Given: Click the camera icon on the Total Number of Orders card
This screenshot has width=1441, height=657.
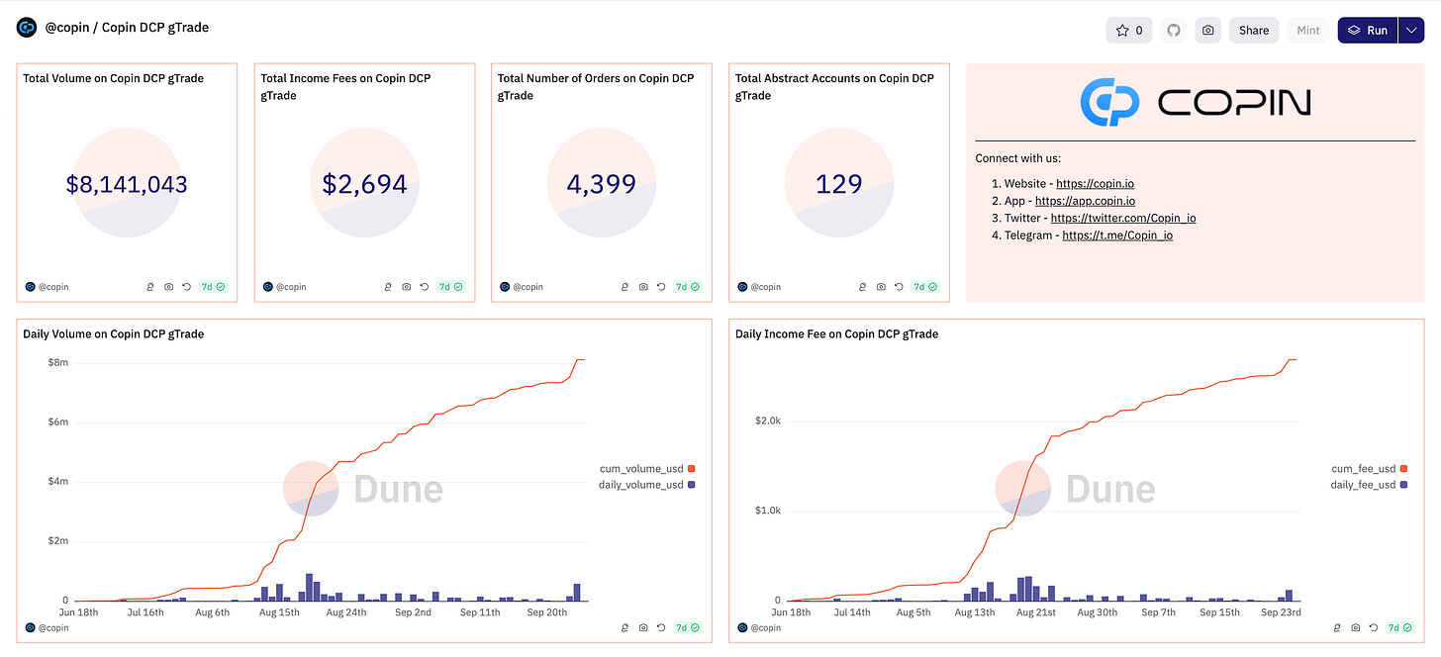Looking at the screenshot, I should pyautogui.click(x=643, y=287).
